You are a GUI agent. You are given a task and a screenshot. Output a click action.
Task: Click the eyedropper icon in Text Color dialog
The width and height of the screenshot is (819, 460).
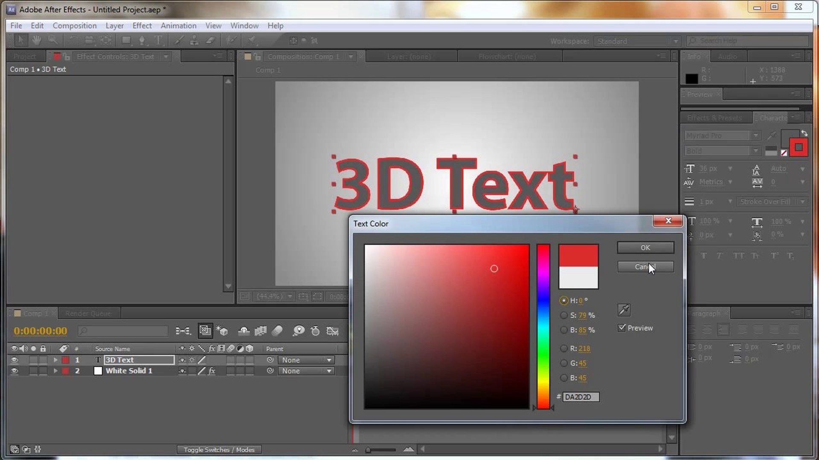pos(624,310)
